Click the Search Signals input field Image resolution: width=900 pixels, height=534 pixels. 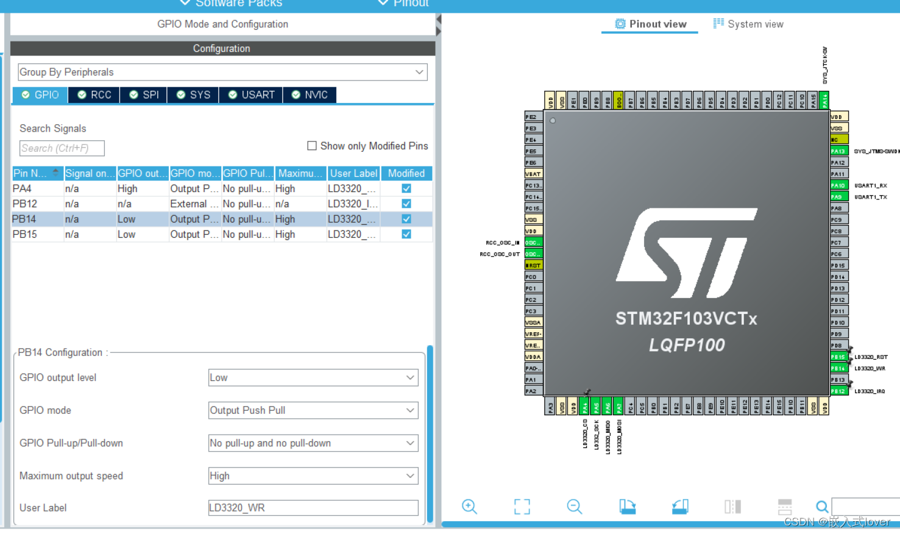(62, 148)
